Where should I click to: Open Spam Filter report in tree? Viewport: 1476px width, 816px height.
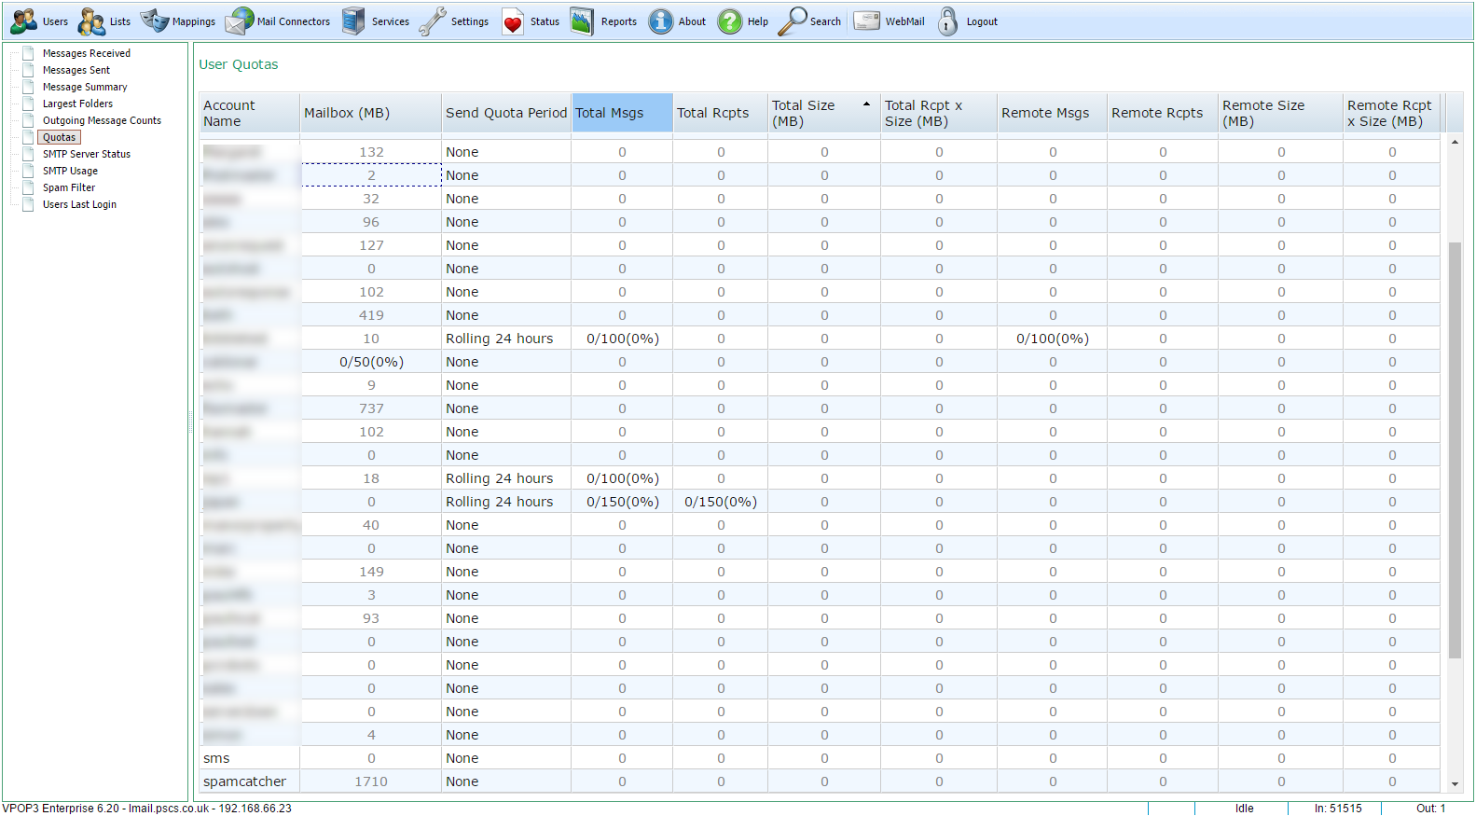pos(68,187)
